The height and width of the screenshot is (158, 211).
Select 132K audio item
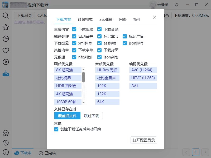[107, 94]
